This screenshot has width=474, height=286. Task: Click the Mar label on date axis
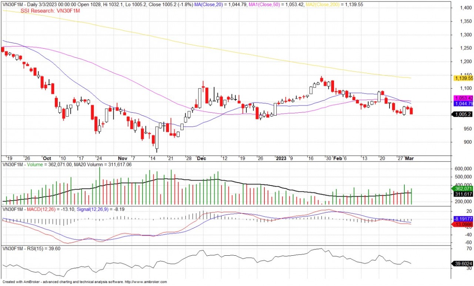point(409,158)
